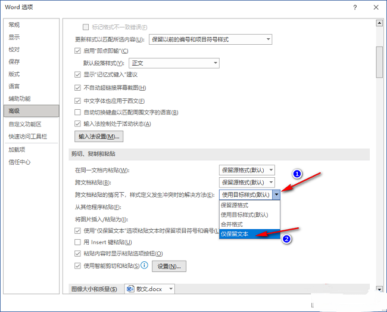Open the 快速访问工具栏 category

click(32, 137)
